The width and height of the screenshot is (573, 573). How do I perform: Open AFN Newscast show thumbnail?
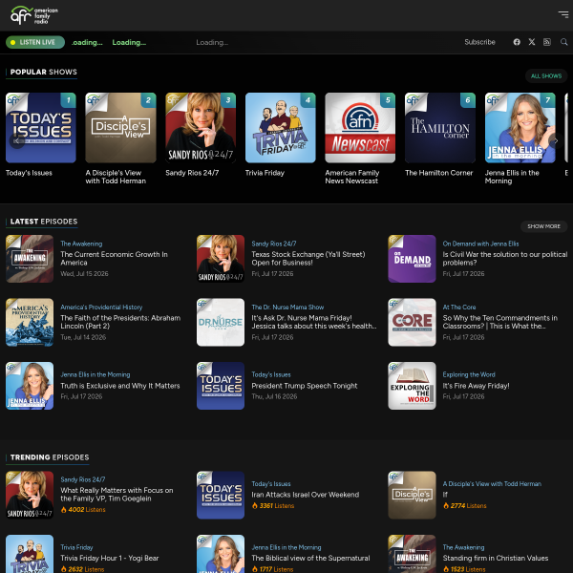360,128
